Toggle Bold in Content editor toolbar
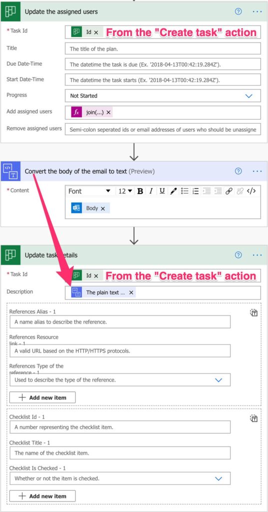 pos(140,191)
